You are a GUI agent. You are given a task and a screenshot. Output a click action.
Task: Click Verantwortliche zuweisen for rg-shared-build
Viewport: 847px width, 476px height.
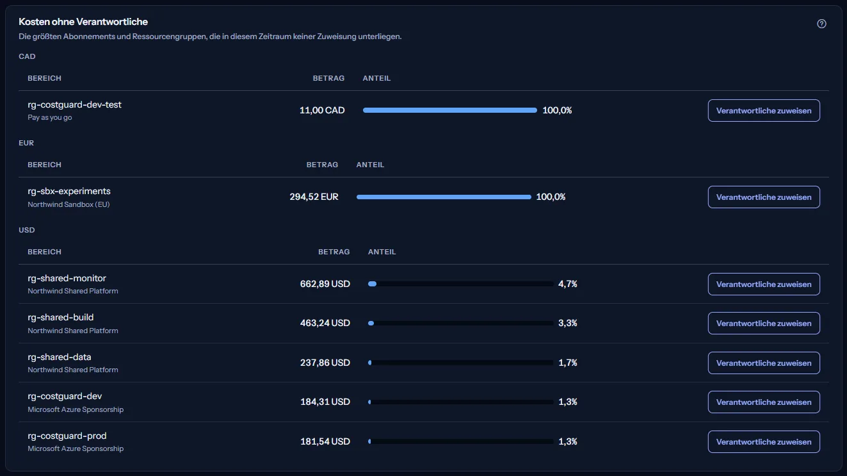[764, 324]
